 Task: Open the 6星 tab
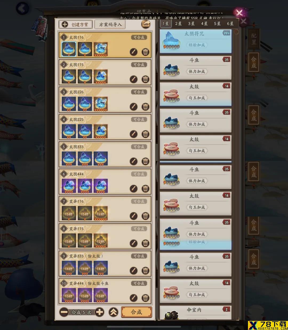point(230,23)
